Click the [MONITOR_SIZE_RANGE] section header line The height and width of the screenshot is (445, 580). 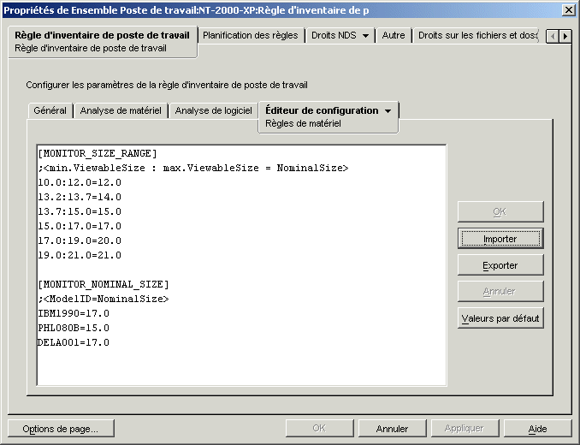pos(98,153)
